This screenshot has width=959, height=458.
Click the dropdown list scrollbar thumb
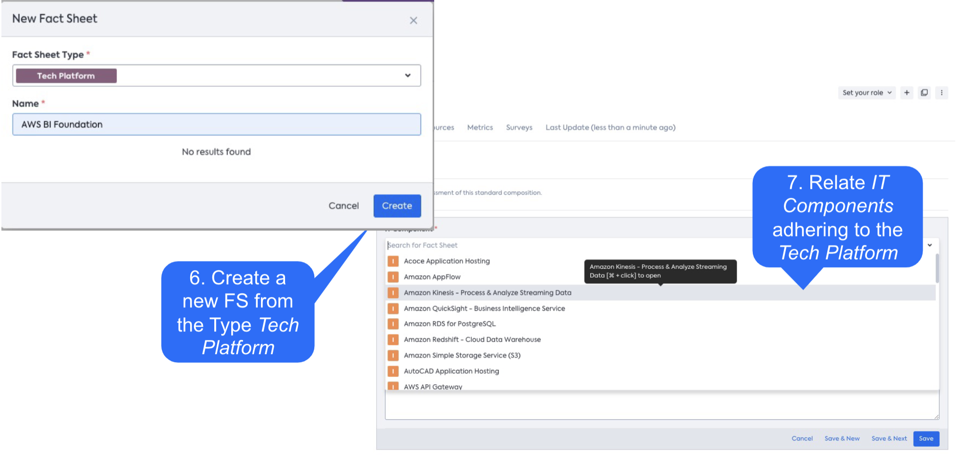click(x=937, y=268)
